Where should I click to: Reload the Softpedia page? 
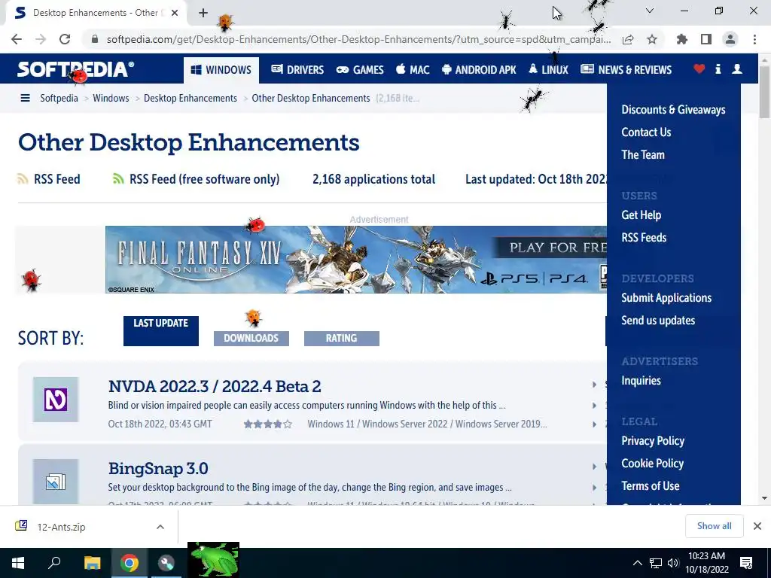(x=65, y=39)
